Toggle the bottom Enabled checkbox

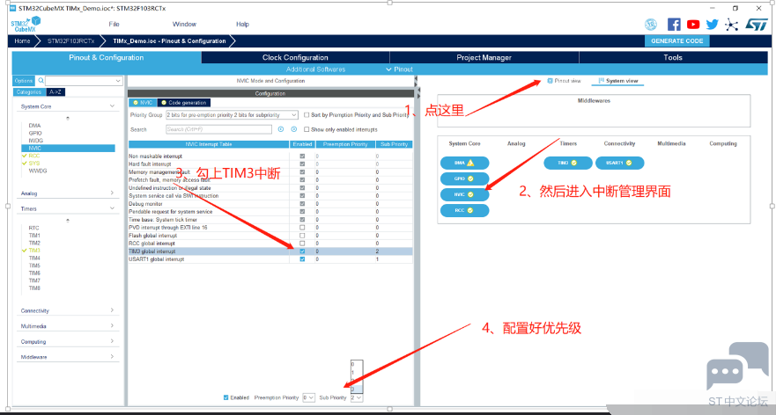click(226, 397)
